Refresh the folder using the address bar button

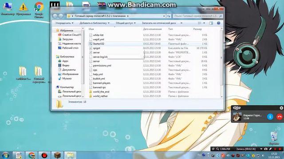click(169, 16)
